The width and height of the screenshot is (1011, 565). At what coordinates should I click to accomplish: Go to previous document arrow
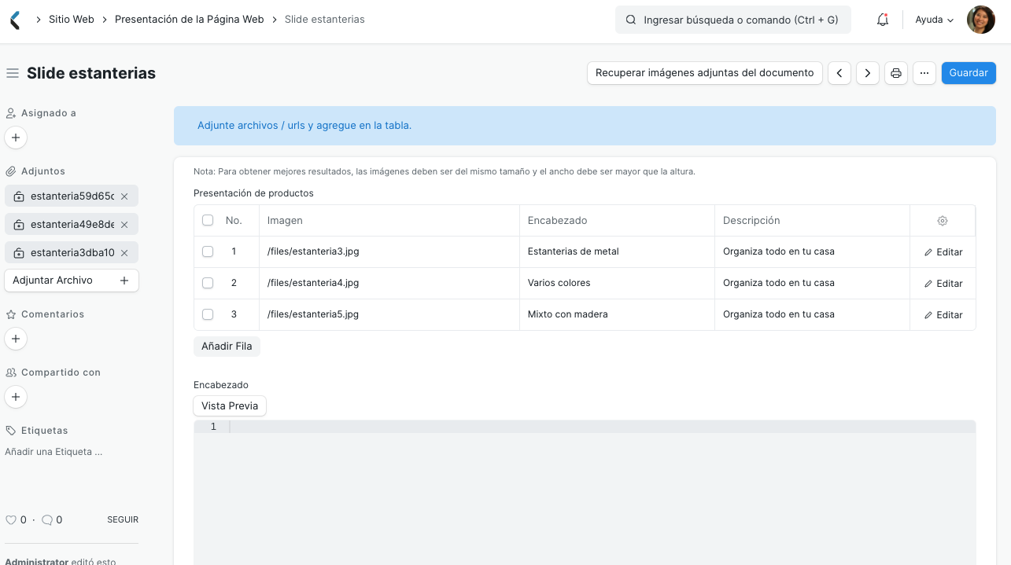click(839, 73)
